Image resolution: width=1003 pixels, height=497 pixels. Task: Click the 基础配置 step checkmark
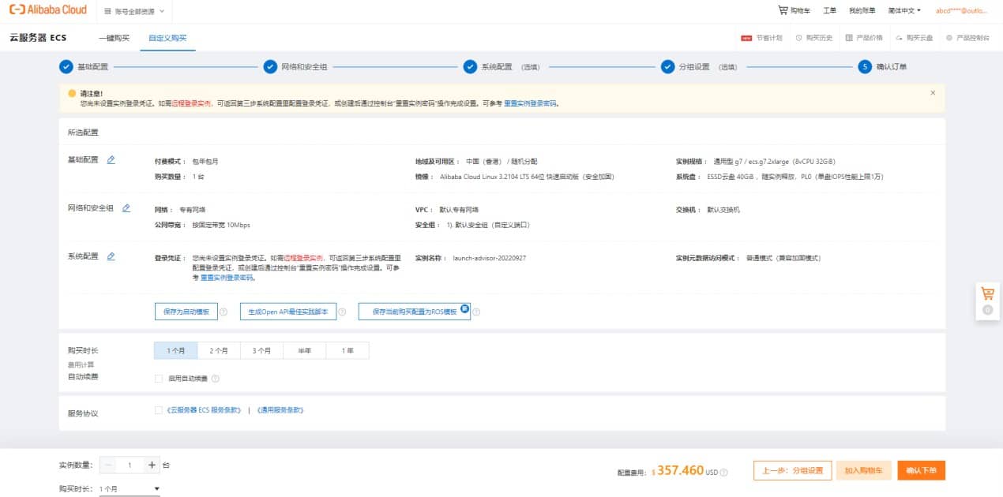66,67
